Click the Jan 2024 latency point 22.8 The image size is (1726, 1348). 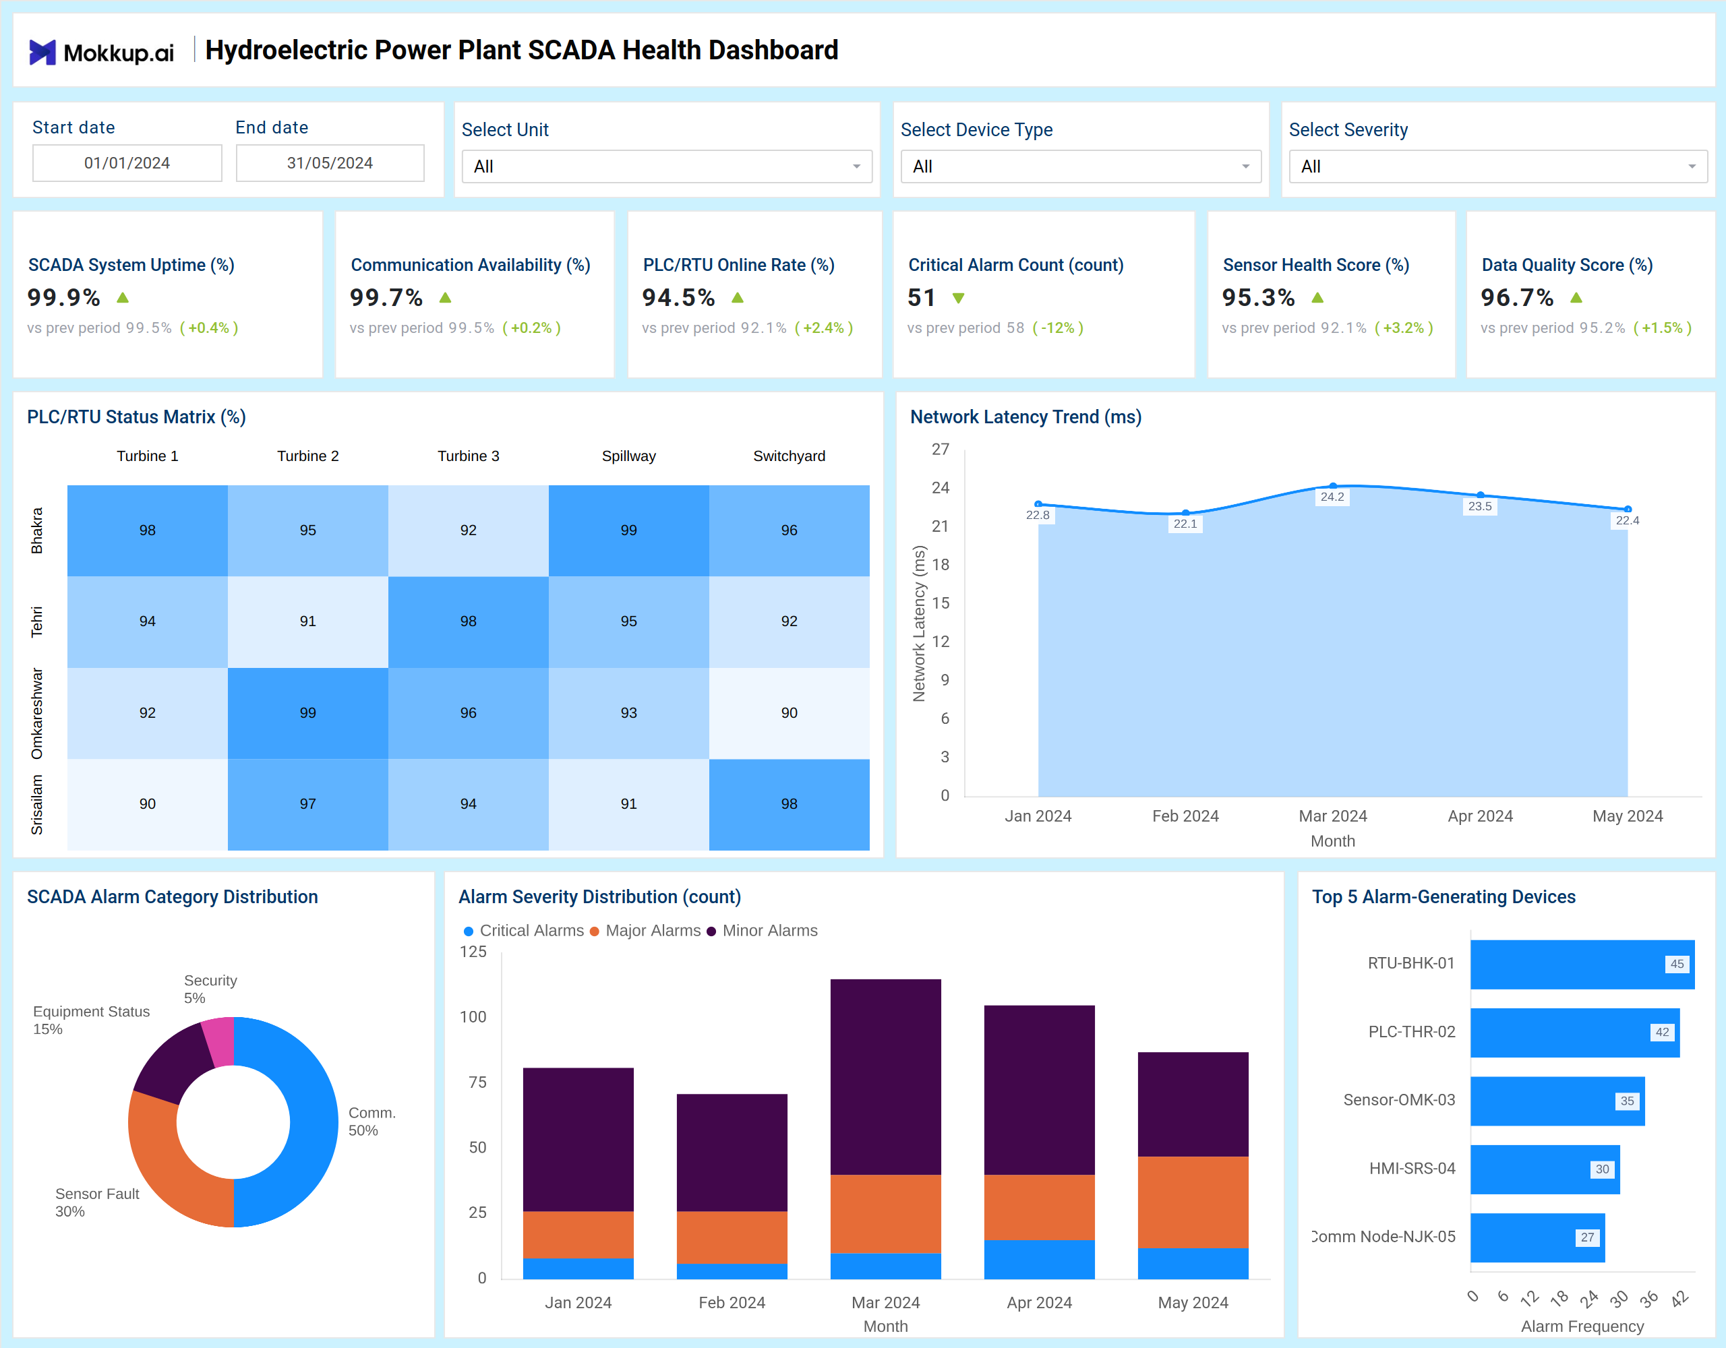1038,504
